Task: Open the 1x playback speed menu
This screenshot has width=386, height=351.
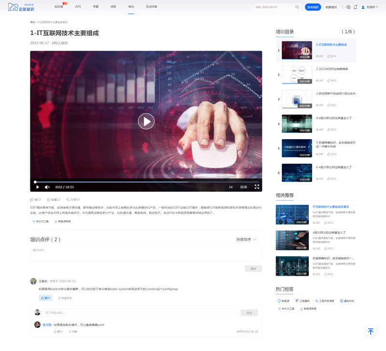Action: point(231,187)
